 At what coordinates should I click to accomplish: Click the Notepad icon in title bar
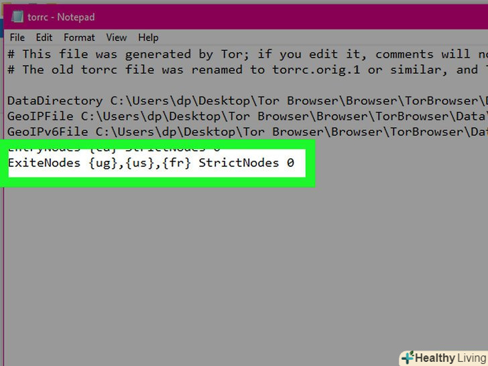coord(17,17)
